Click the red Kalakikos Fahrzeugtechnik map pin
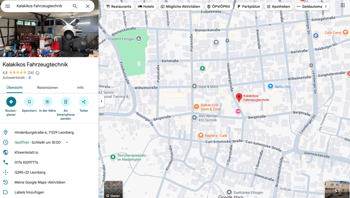Viewport: 350px width, 198px height. [239, 97]
